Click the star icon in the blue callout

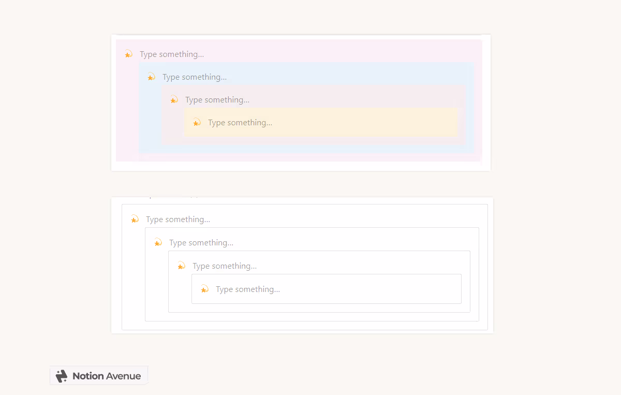click(x=151, y=77)
